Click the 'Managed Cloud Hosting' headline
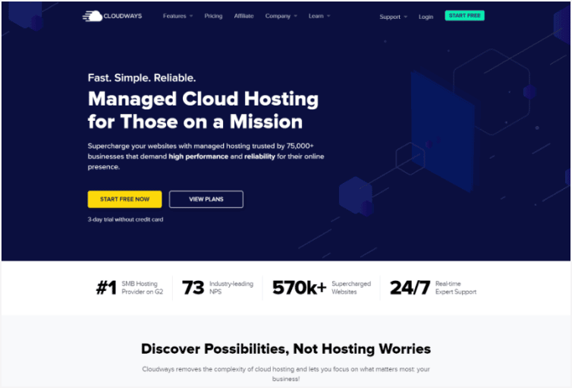Image resolution: width=572 pixels, height=388 pixels. tap(203, 99)
